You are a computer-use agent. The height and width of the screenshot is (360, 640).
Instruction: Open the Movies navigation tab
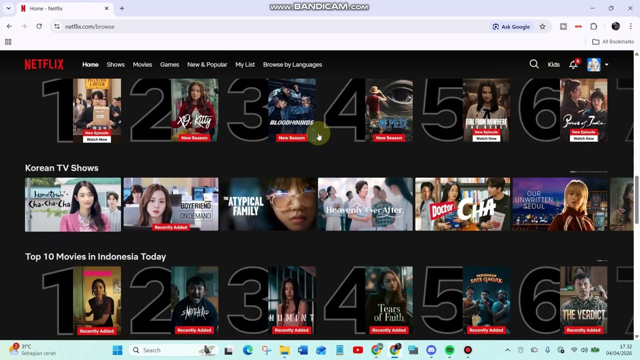click(x=142, y=64)
